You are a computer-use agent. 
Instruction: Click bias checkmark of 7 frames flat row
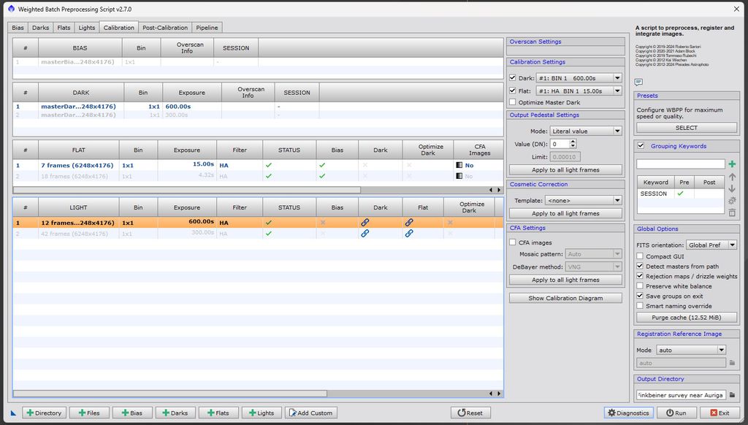click(x=322, y=165)
